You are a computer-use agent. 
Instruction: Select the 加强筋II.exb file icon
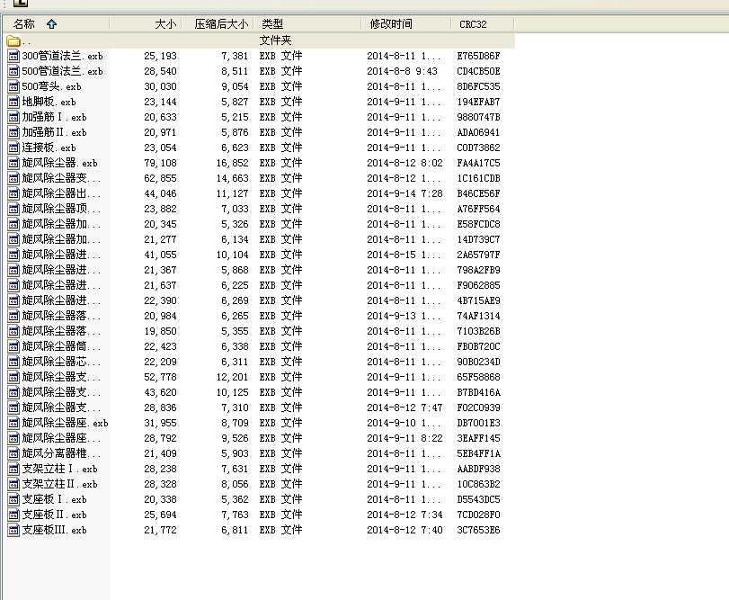pyautogui.click(x=14, y=132)
